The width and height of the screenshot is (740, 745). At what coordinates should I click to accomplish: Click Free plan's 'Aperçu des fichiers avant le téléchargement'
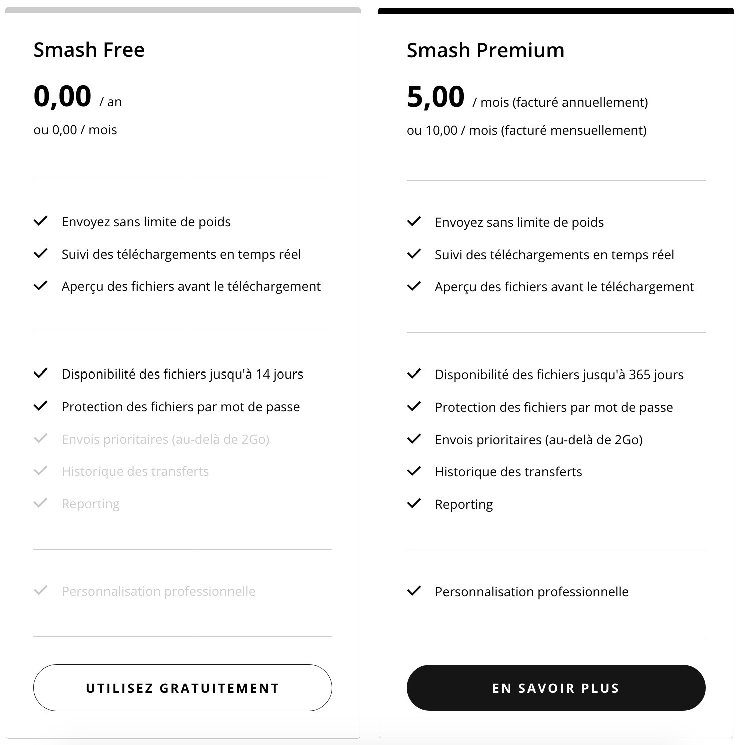191,286
